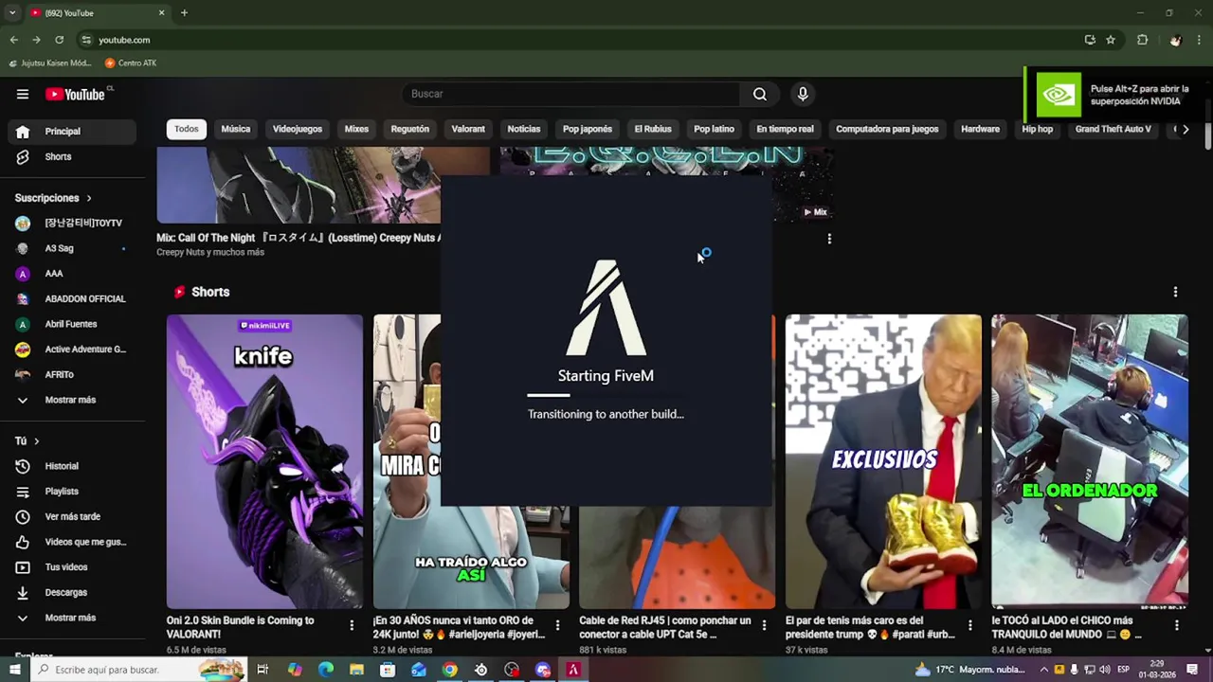Screen dimensions: 1213x682
Task: Open Active Adventure G... subscription
Action: [x=73, y=350]
